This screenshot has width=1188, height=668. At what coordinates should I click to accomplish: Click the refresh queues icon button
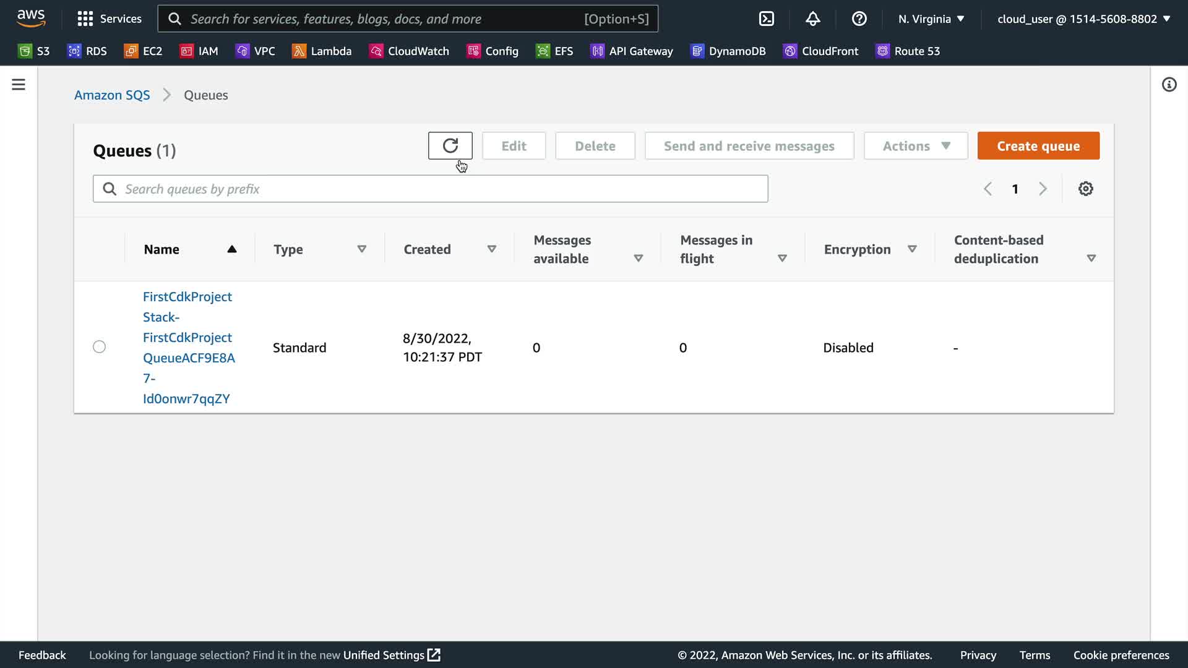pyautogui.click(x=450, y=146)
